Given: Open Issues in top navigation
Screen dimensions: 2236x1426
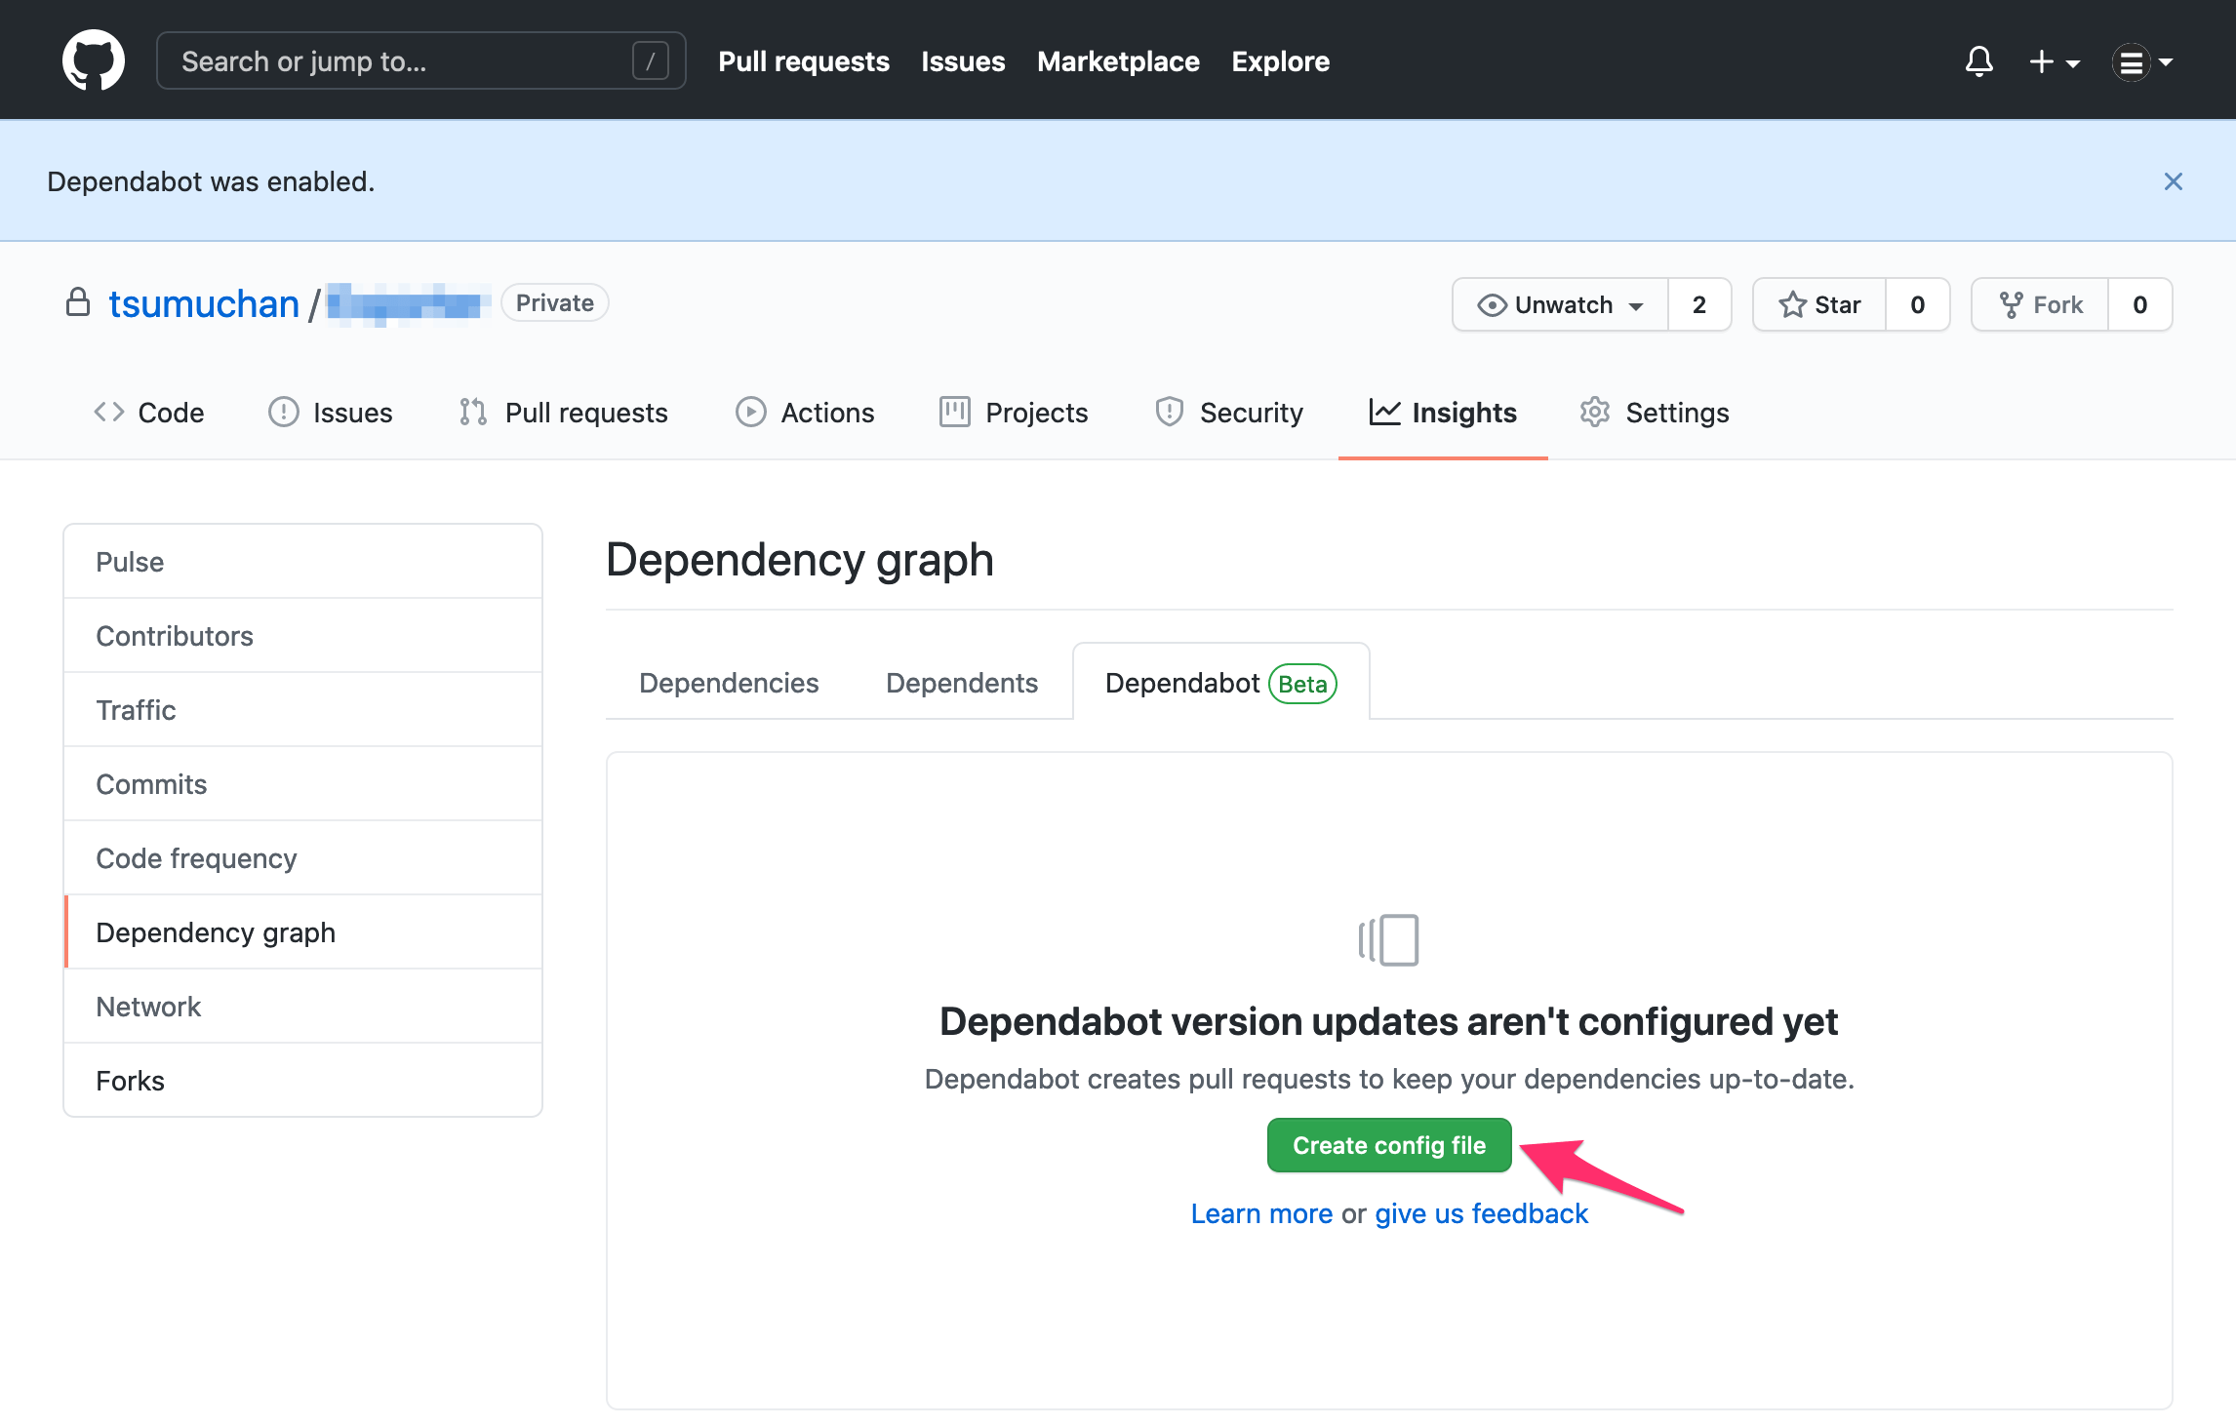Looking at the screenshot, I should pyautogui.click(x=963, y=61).
